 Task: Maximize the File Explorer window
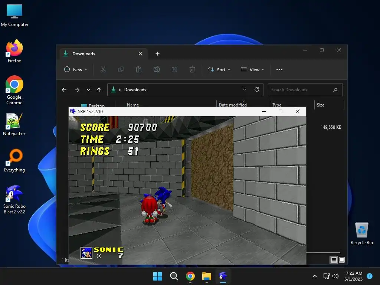[322, 50]
